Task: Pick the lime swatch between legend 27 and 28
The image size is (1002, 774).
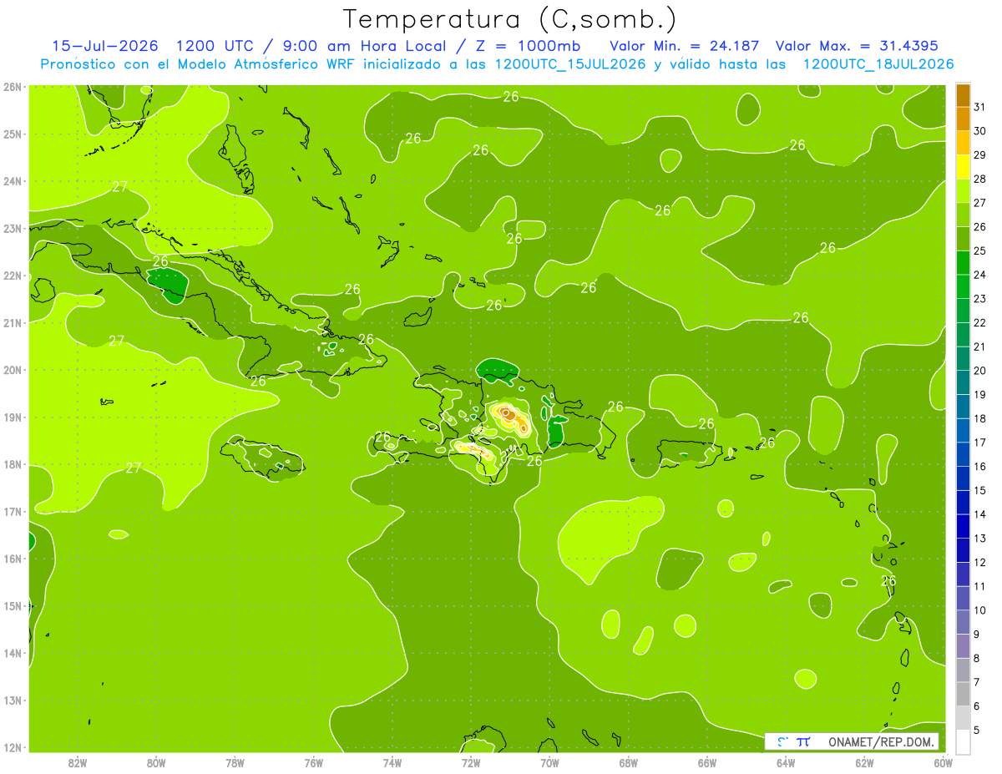Action: click(963, 190)
